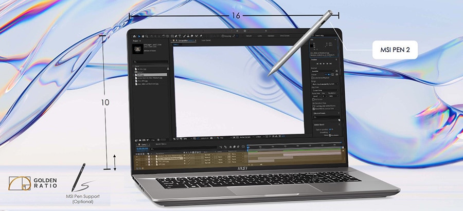Open the viewer magnification dropdown
Viewport: 463px width, 211px height.
pos(187,138)
